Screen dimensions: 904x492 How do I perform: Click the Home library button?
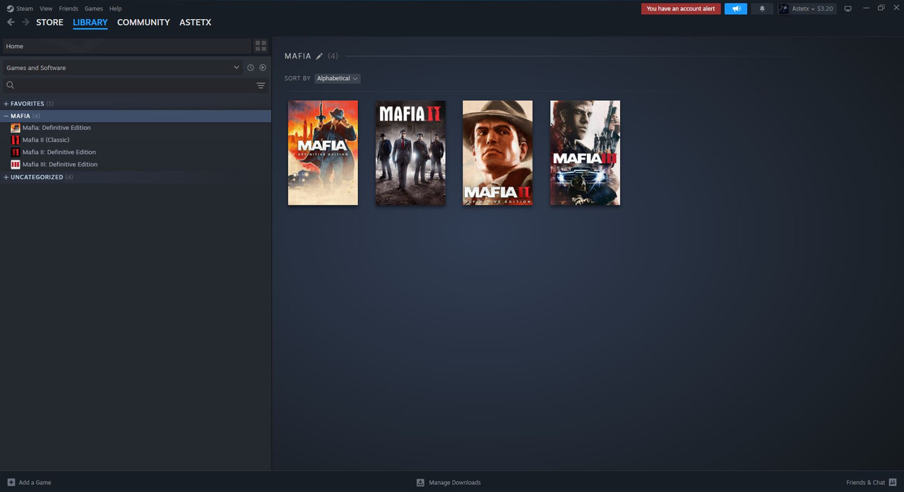(126, 46)
